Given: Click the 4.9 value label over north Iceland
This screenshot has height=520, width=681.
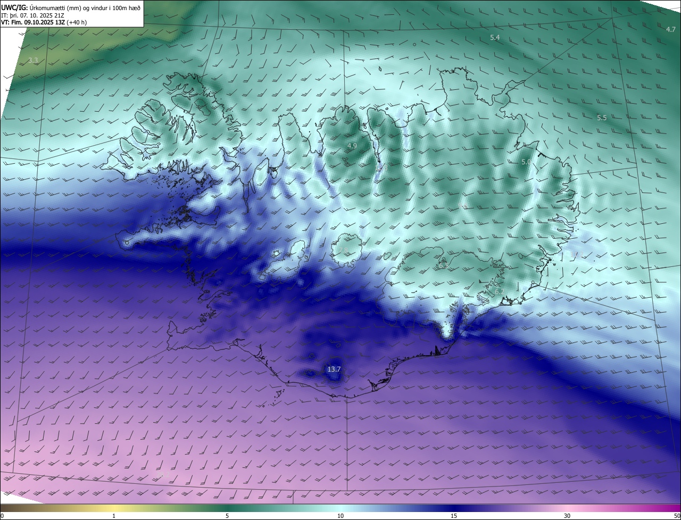Looking at the screenshot, I should point(352,146).
